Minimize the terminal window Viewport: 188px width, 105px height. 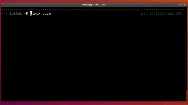179,5
